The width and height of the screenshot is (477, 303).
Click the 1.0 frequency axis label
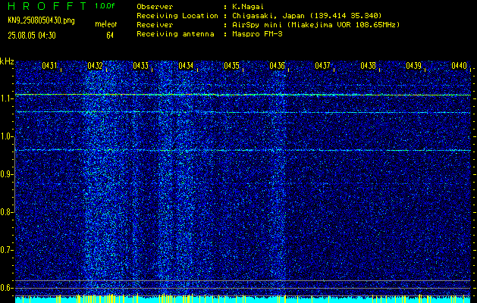(5, 136)
